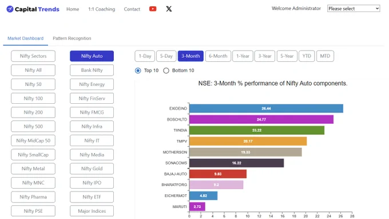The height and width of the screenshot is (219, 389).
Task: Open the Please select dropdown
Action: [354, 9]
